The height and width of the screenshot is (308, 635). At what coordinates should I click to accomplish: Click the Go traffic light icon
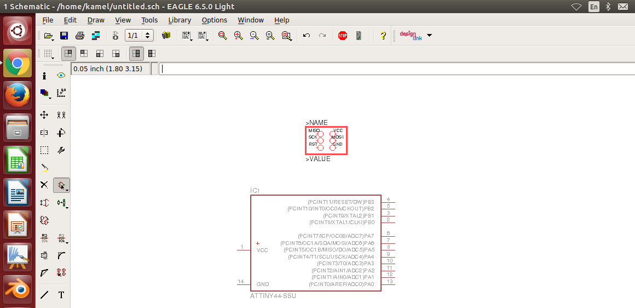[x=359, y=36]
